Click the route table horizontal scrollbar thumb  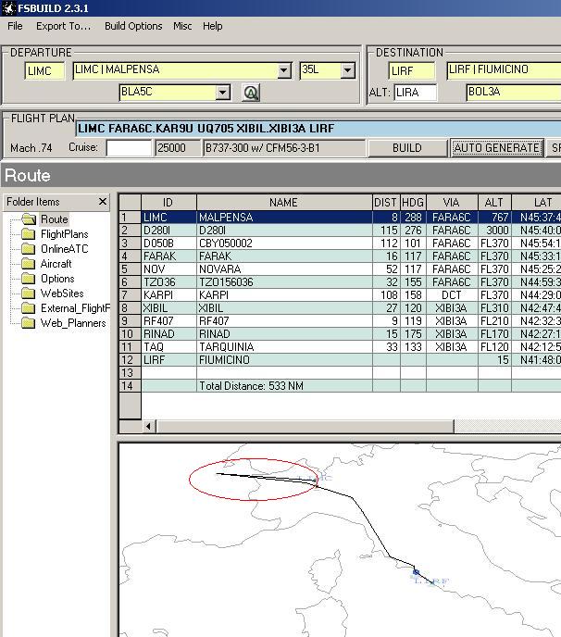(x=305, y=427)
